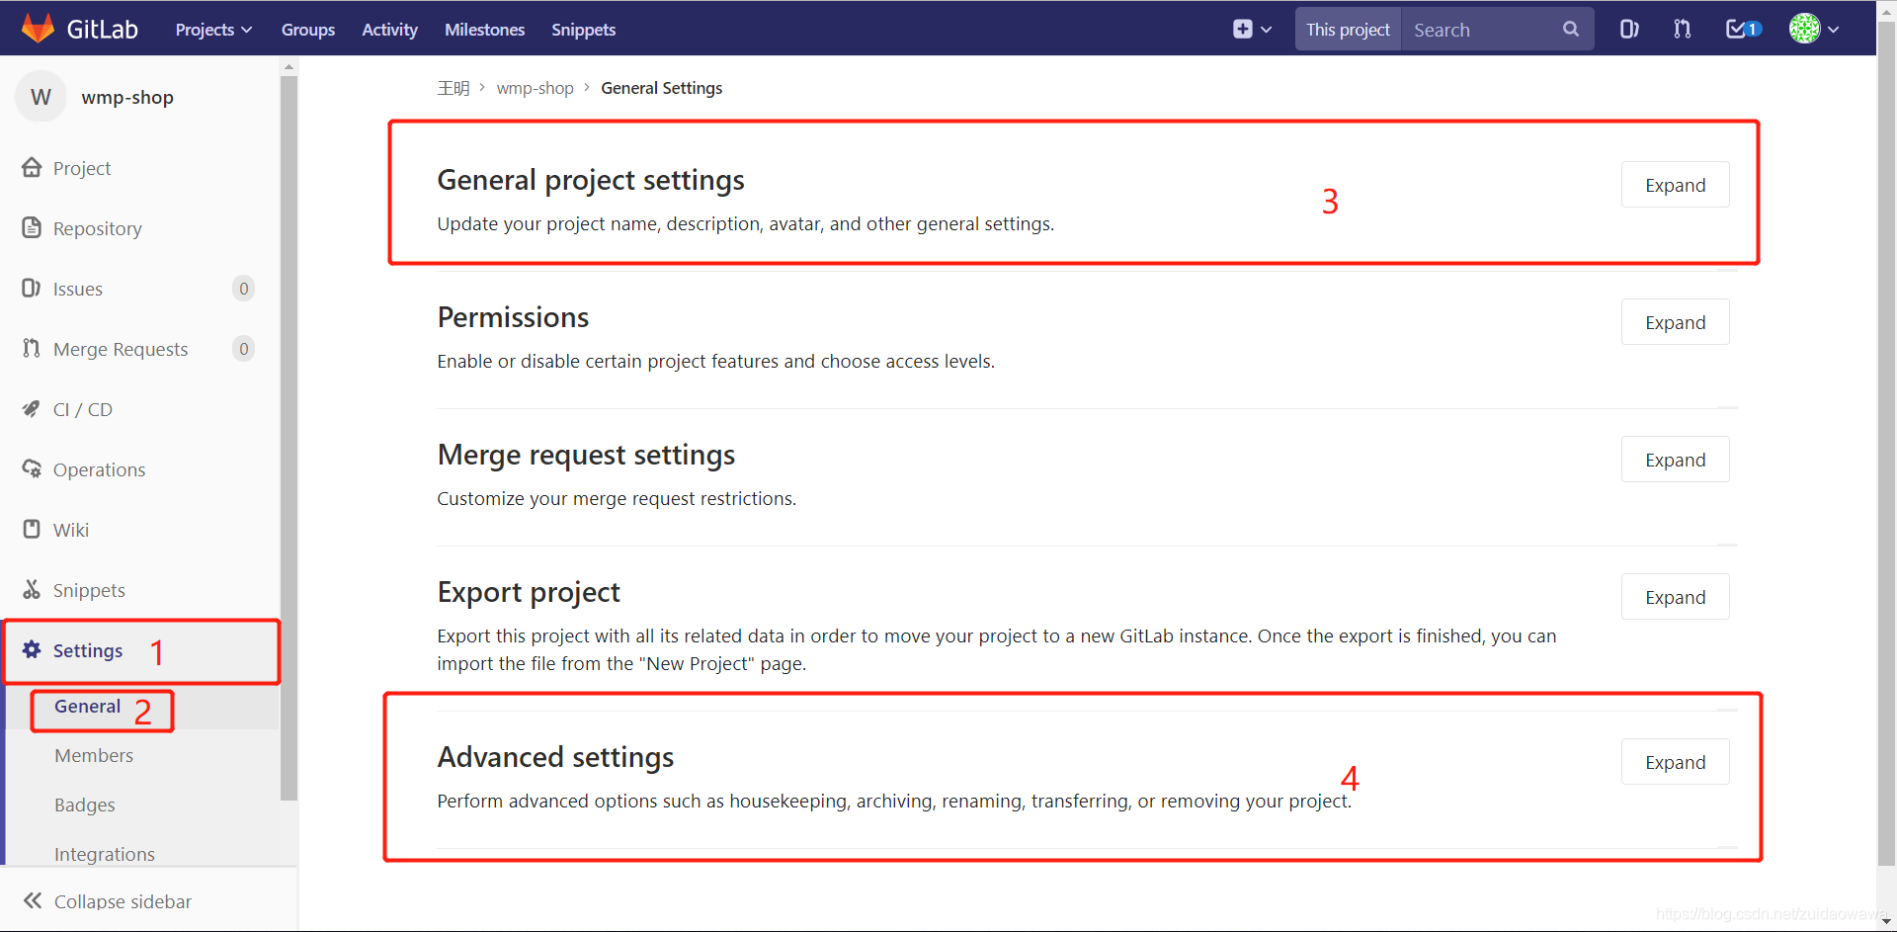Expand the Export project section

1675,597
